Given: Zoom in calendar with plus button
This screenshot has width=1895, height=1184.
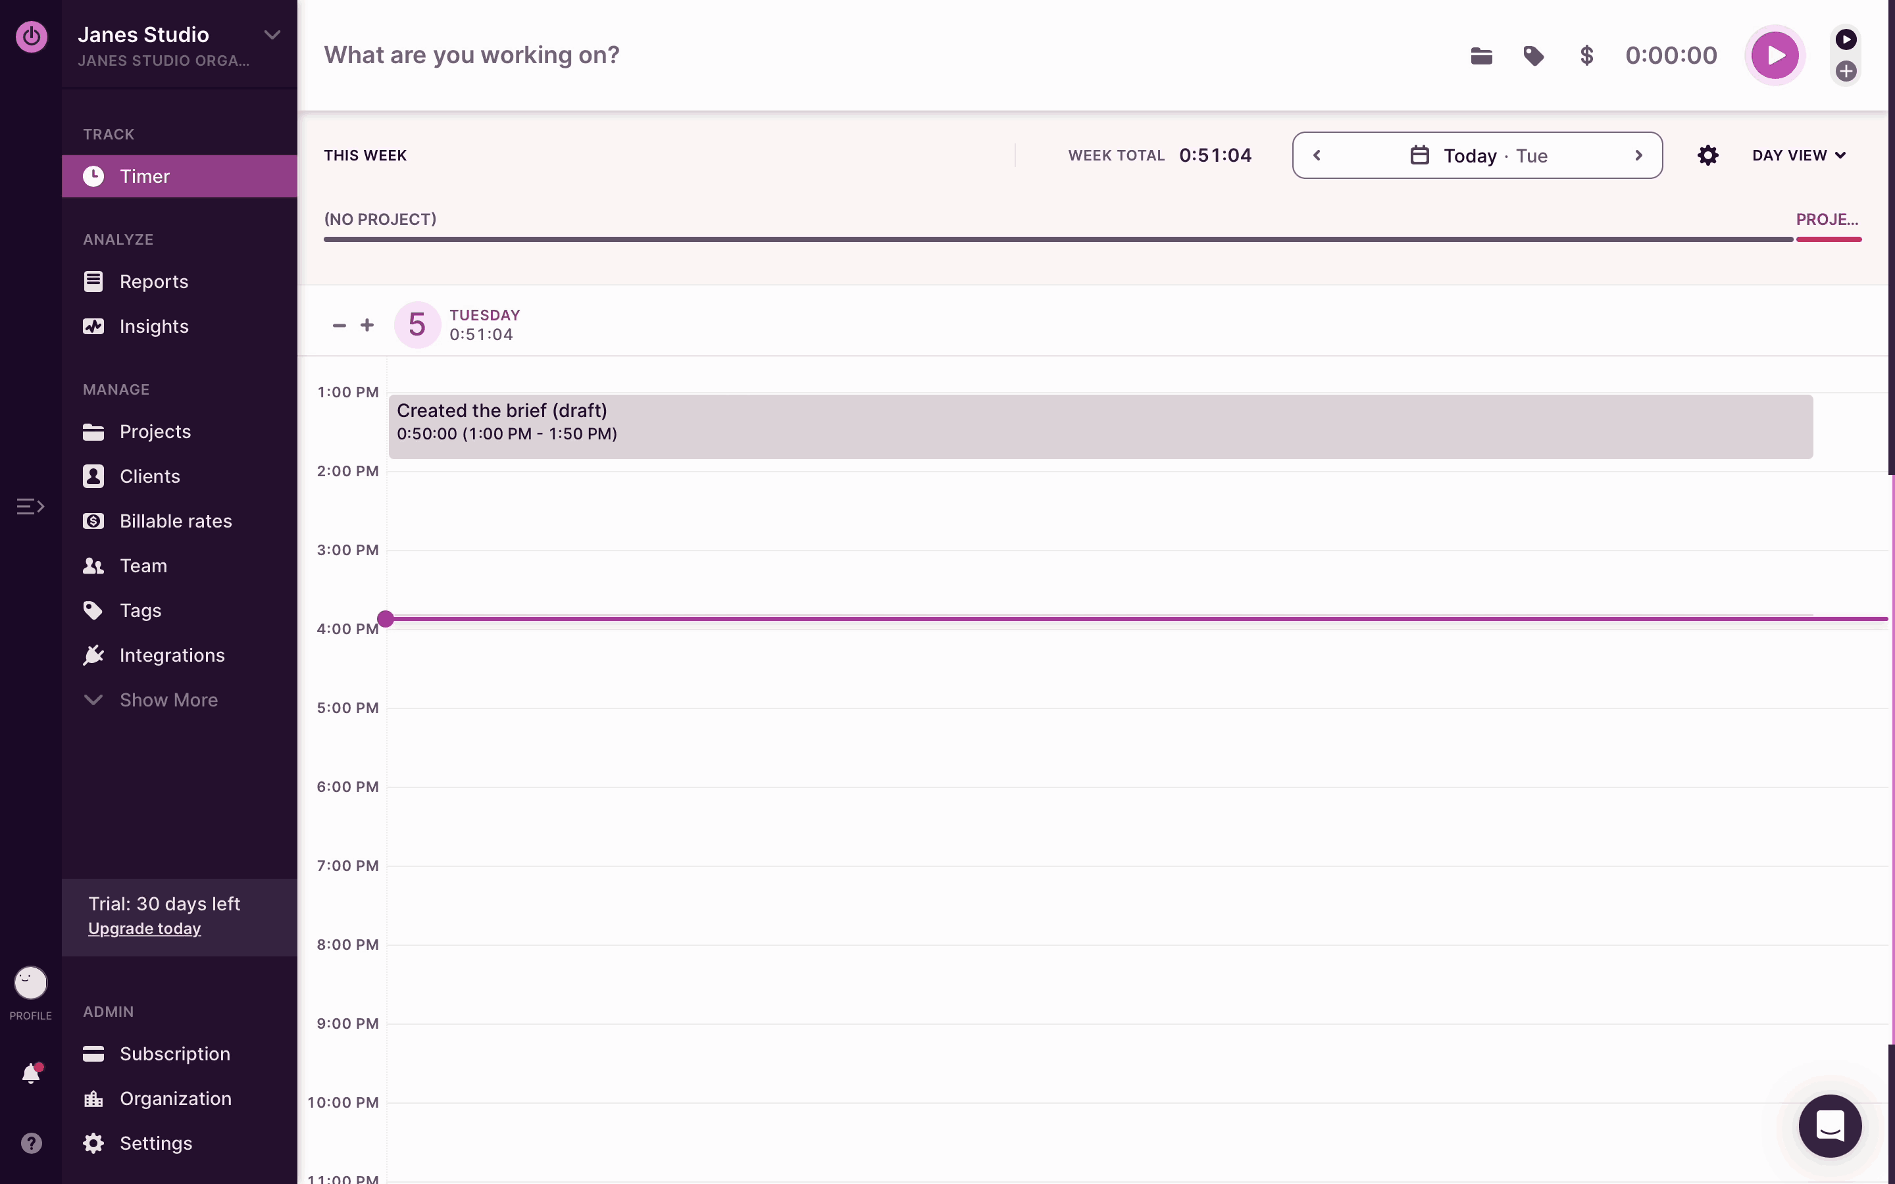Looking at the screenshot, I should pyautogui.click(x=366, y=325).
